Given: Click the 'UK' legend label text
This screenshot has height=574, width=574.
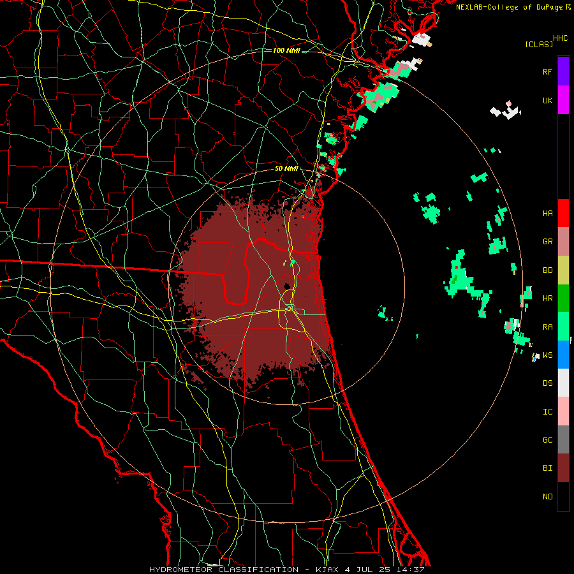Looking at the screenshot, I should click(x=547, y=100).
